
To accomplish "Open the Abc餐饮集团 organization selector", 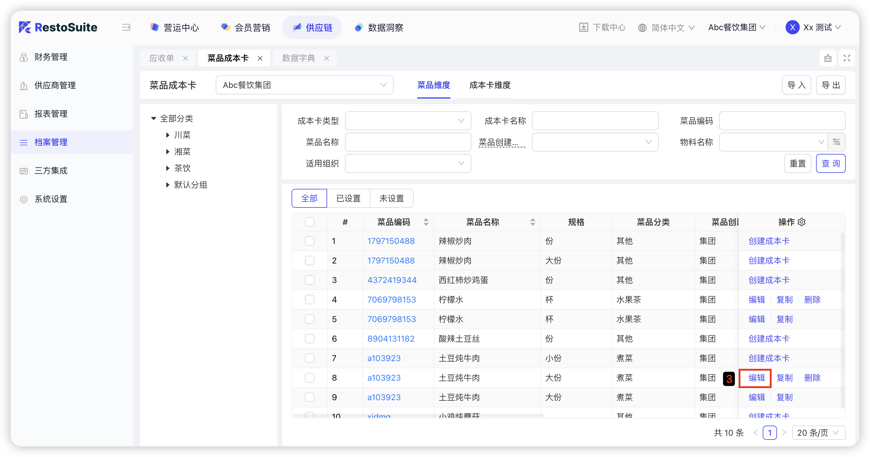I will [x=304, y=85].
